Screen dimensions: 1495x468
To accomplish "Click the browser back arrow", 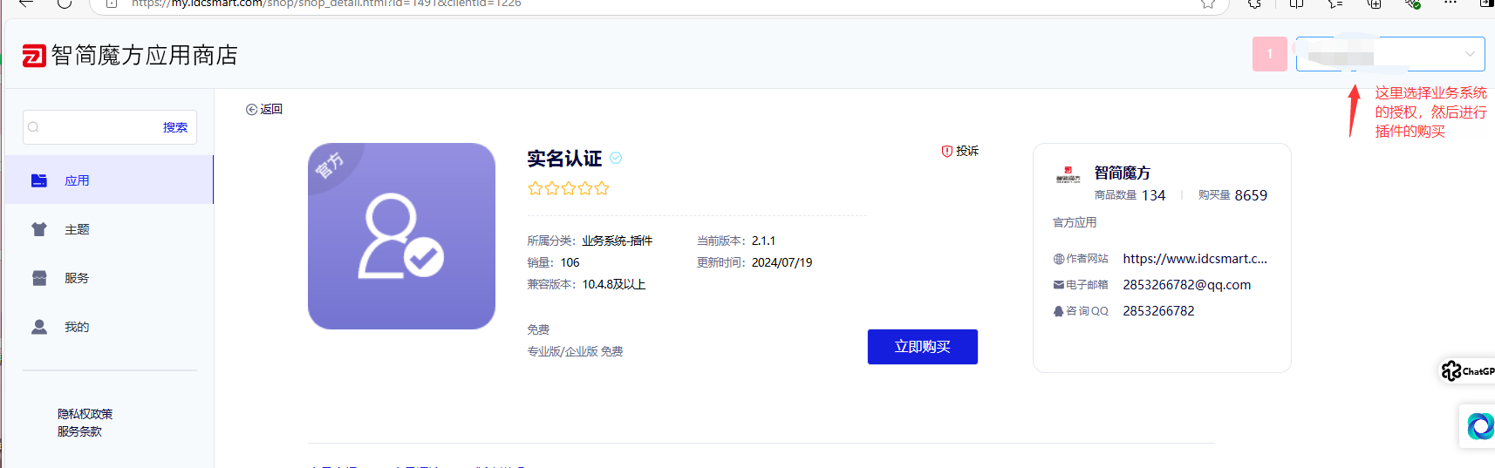I will 26,3.
